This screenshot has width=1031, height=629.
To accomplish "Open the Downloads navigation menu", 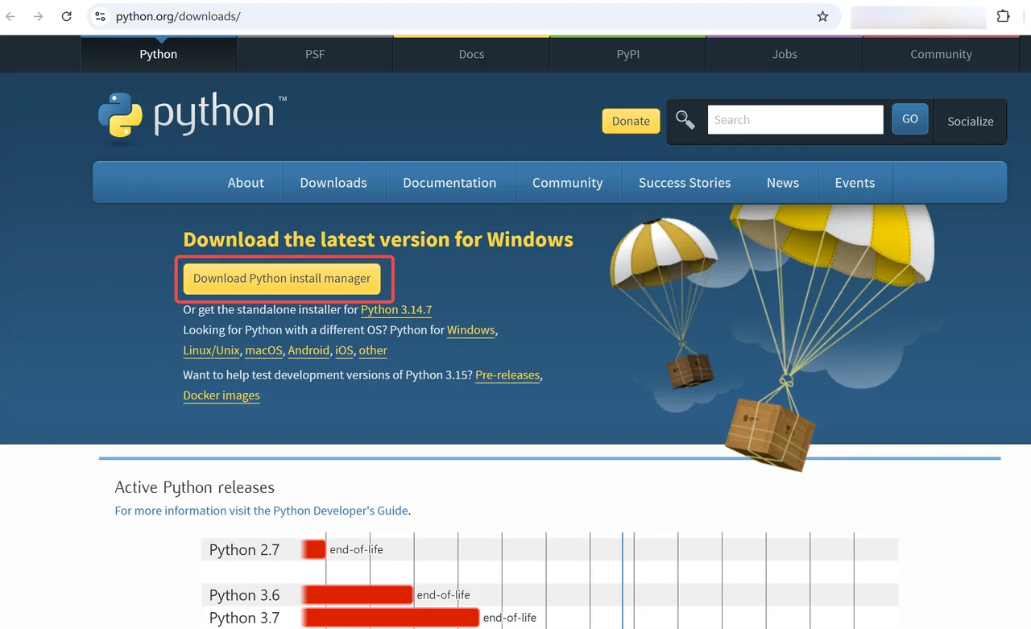I will pos(333,183).
